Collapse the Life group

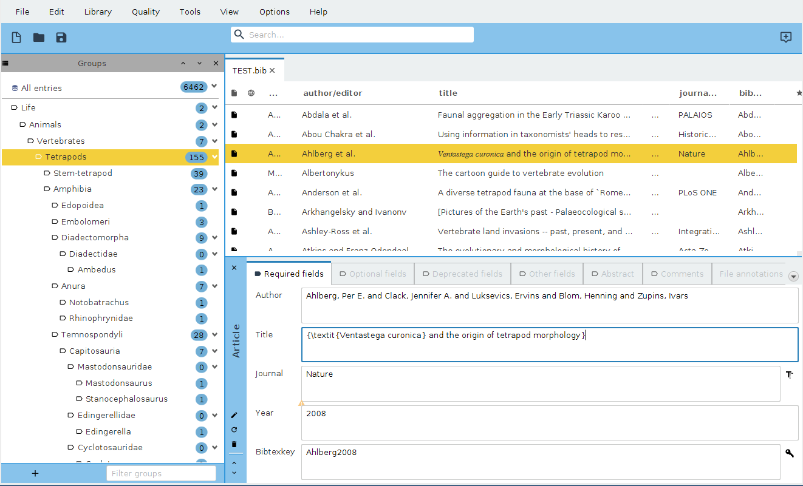tap(214, 108)
